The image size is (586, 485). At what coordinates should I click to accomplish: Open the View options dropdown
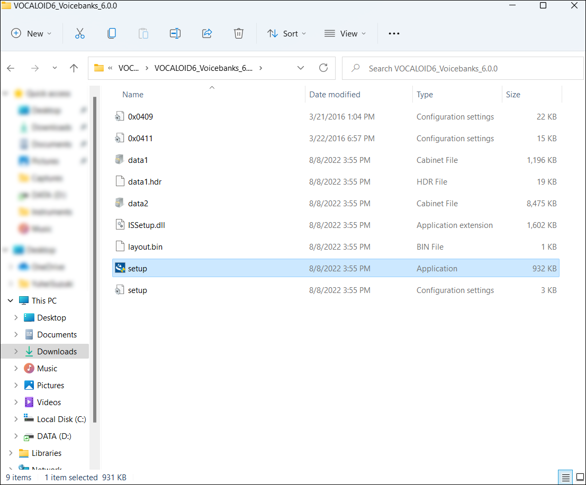(x=345, y=33)
